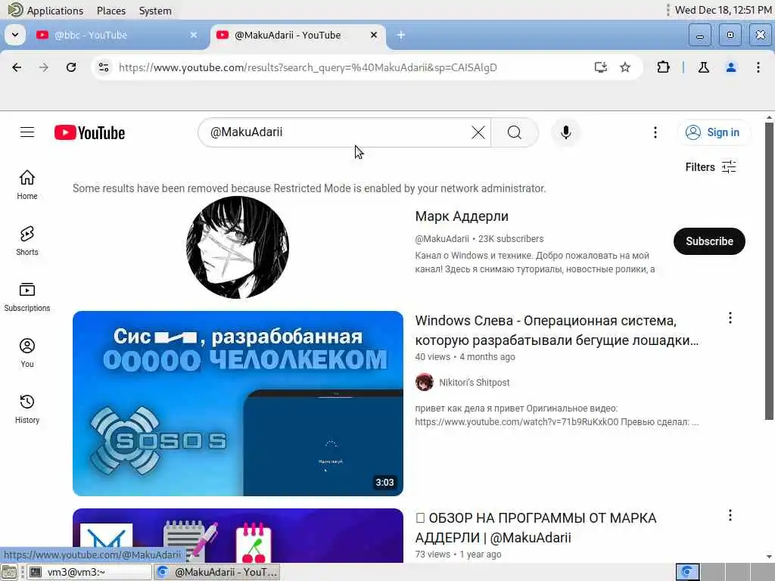
Task: Open a new browser tab
Action: pos(401,35)
